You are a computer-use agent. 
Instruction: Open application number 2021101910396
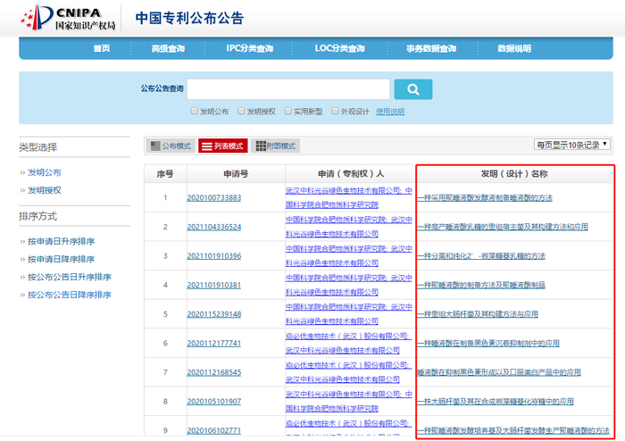pos(214,256)
